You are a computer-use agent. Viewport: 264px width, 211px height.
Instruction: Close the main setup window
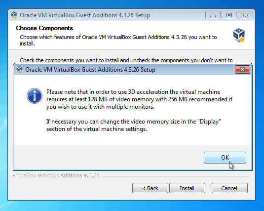click(245, 15)
